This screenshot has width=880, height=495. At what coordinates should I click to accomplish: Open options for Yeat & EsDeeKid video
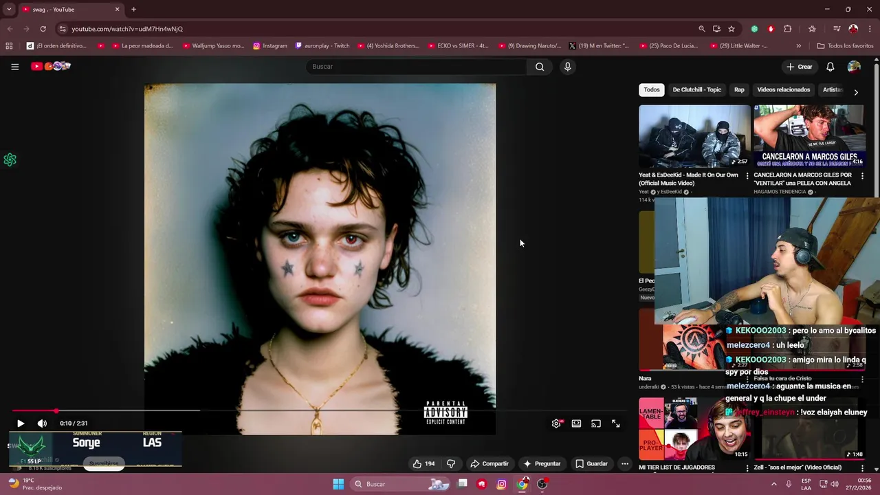(x=747, y=176)
